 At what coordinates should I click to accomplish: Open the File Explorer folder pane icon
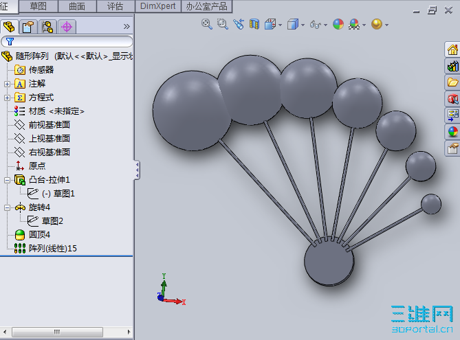click(452, 82)
